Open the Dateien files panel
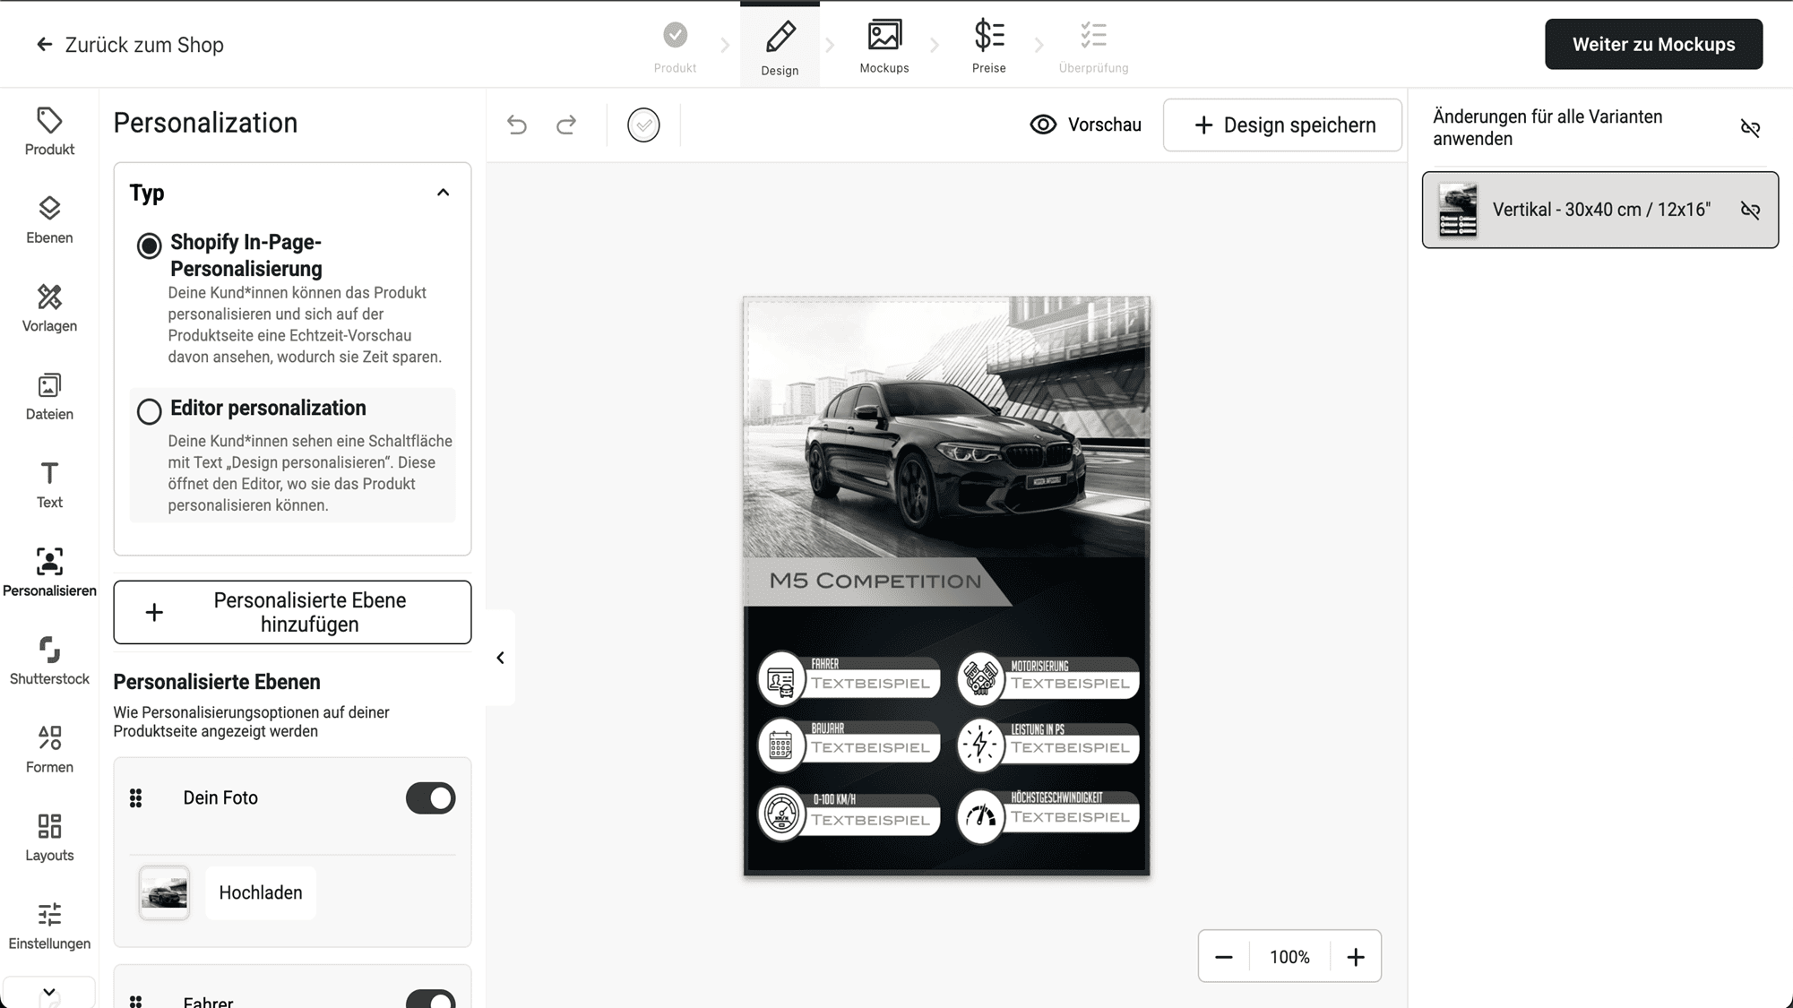Viewport: 1793px width, 1008px height. pyautogui.click(x=49, y=397)
